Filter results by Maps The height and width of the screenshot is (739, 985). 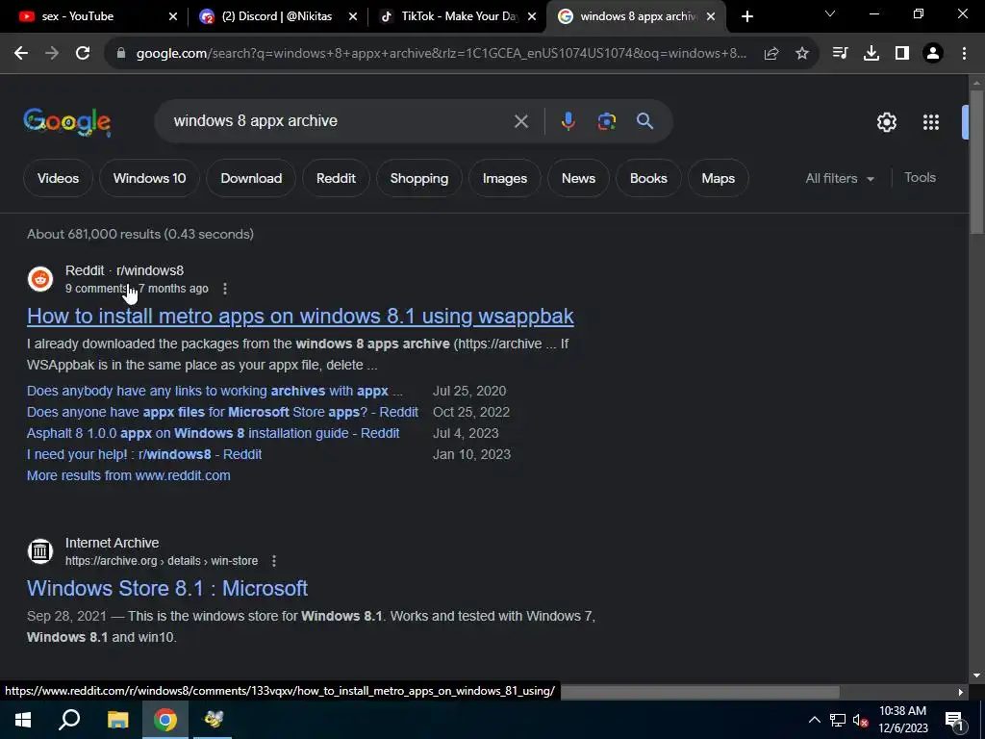pos(718,178)
